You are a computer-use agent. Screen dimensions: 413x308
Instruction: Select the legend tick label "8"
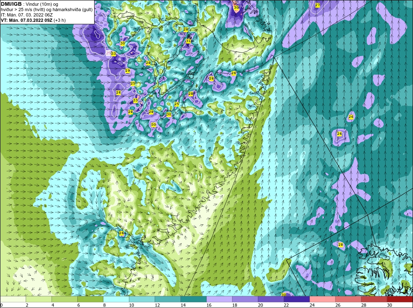pos(105,305)
